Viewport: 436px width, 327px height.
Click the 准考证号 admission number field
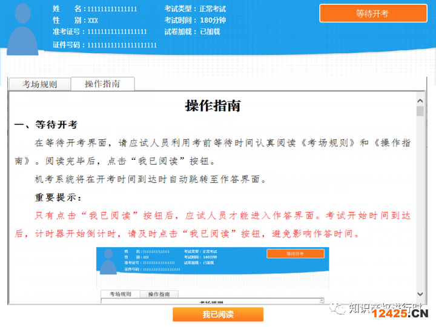(100, 31)
